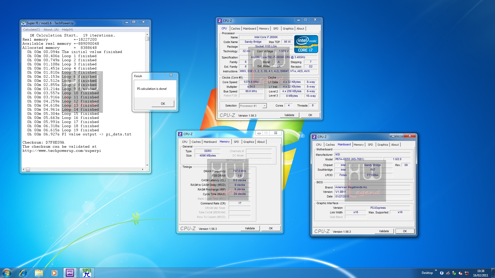Click the BIOS version V1.8B11 field
Image resolution: width=495 pixels, height=278 pixels.
coord(372,192)
